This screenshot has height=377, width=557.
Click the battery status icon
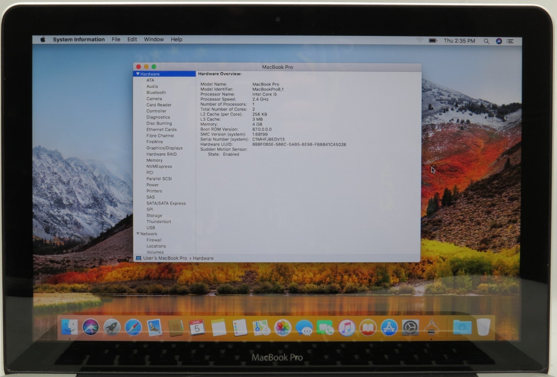click(433, 41)
